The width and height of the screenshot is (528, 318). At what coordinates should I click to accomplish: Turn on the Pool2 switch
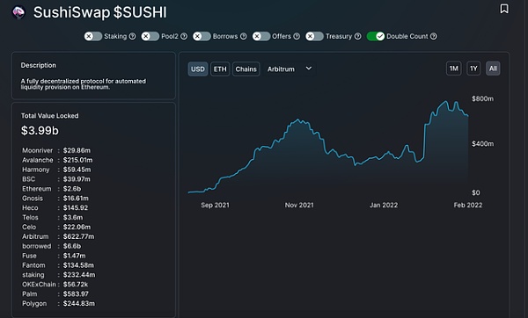click(x=150, y=36)
